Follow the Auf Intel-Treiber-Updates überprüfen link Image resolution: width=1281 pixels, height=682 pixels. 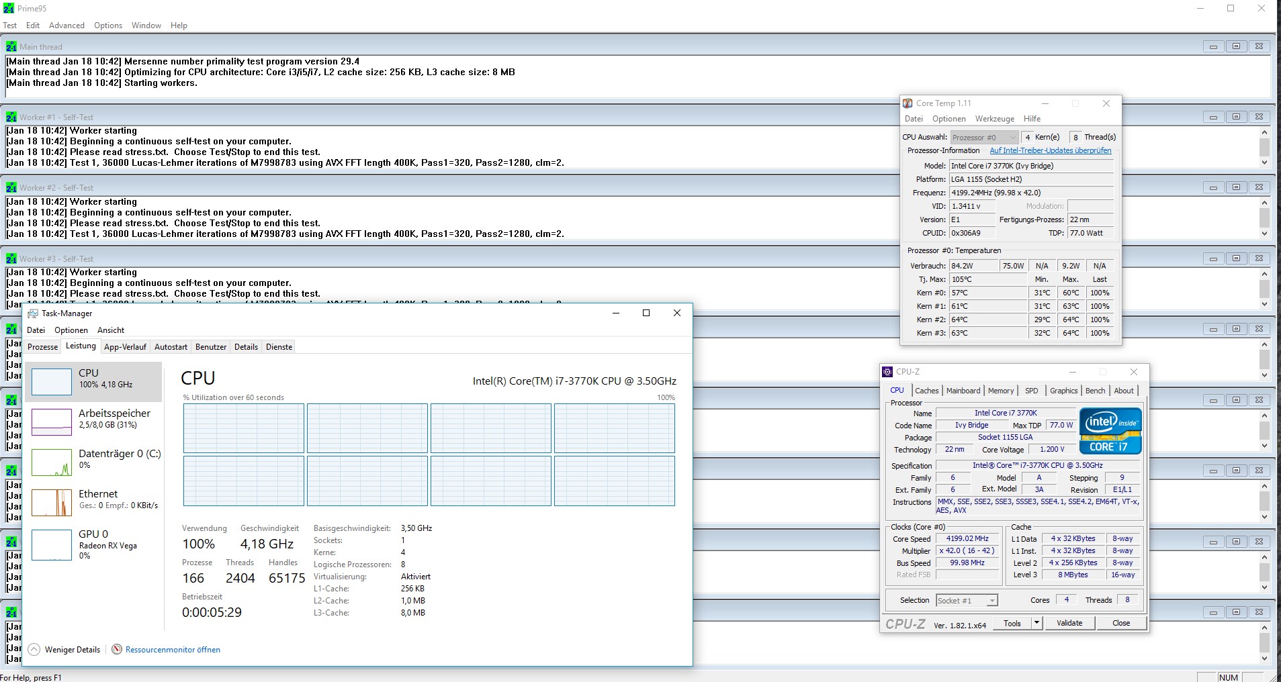1051,150
